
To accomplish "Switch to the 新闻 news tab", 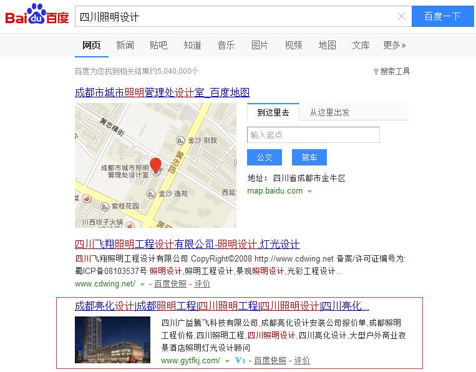I will 125,45.
